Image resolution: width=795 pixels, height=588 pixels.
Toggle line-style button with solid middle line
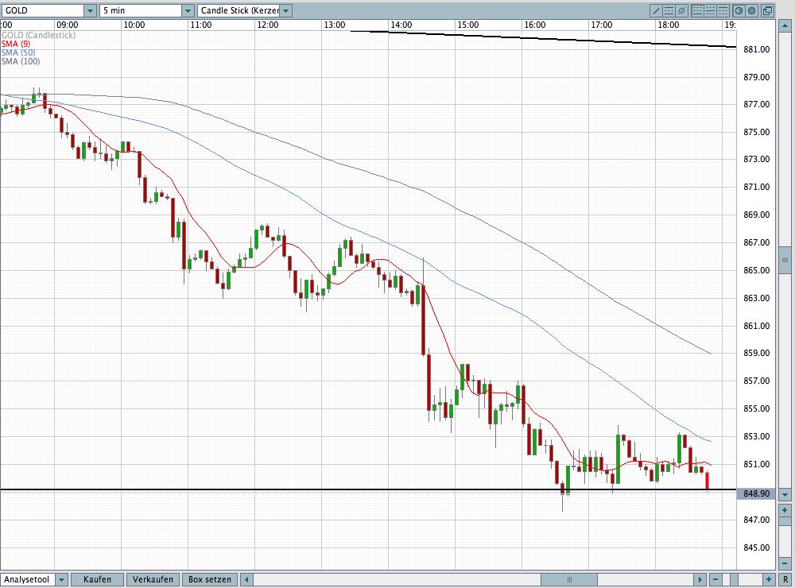(x=710, y=10)
